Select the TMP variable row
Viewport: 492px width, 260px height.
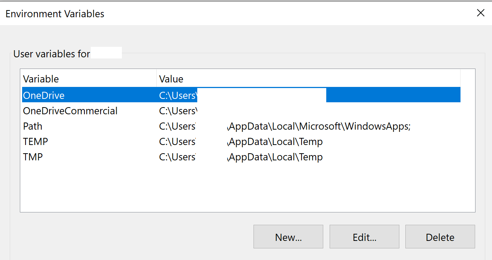(33, 157)
